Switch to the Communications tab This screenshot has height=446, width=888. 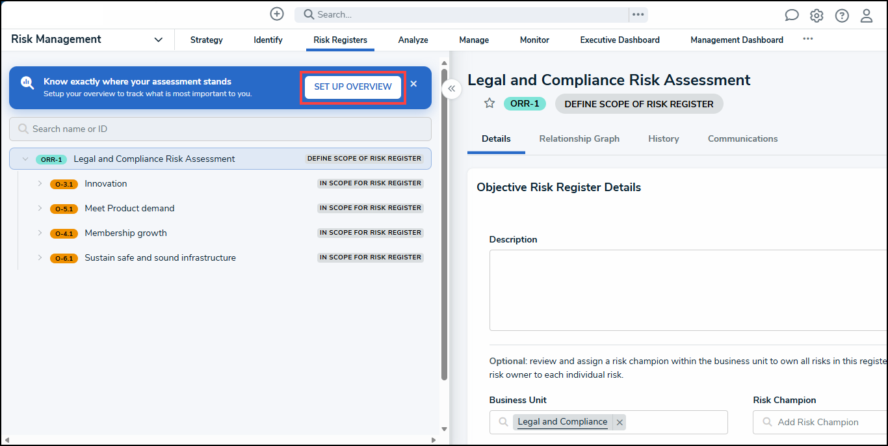click(742, 138)
